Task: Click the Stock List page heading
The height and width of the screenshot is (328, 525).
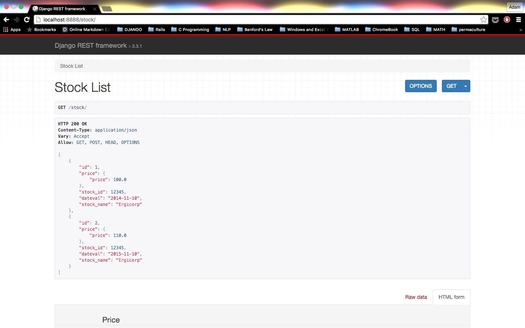Action: pos(83,87)
